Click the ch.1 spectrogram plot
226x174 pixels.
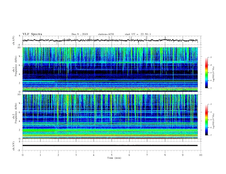click(x=110, y=69)
